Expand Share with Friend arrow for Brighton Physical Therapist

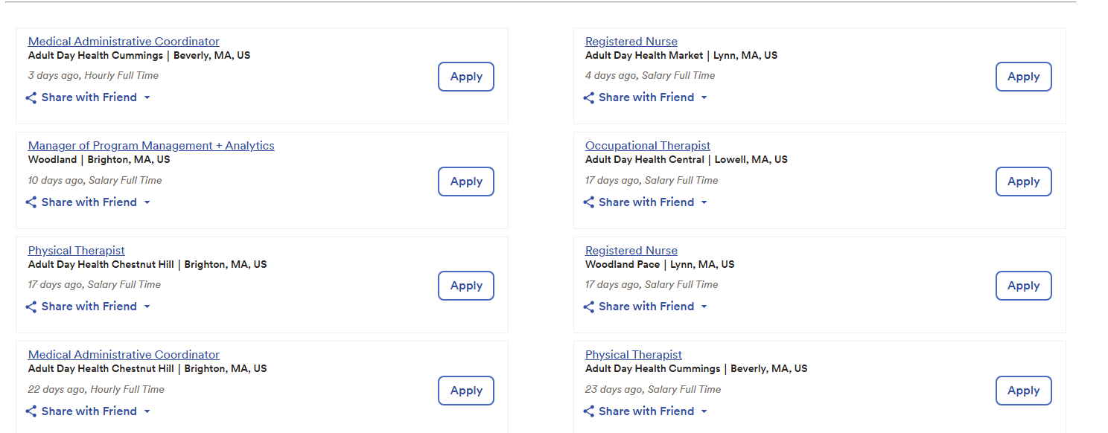click(147, 307)
